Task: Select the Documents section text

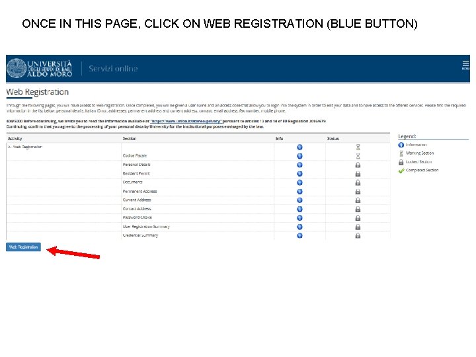Action: pos(133,182)
